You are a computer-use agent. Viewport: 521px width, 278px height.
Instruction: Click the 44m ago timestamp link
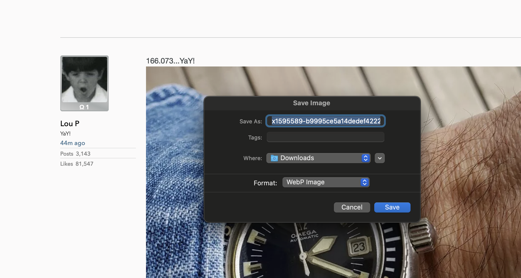(73, 143)
